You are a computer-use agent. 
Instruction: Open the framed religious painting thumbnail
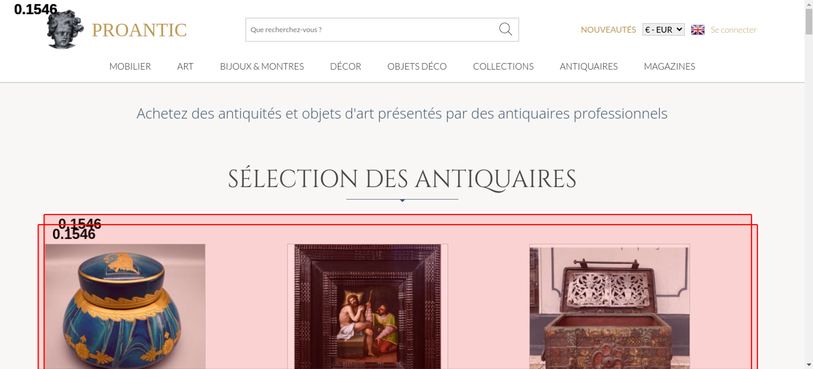coord(367,306)
